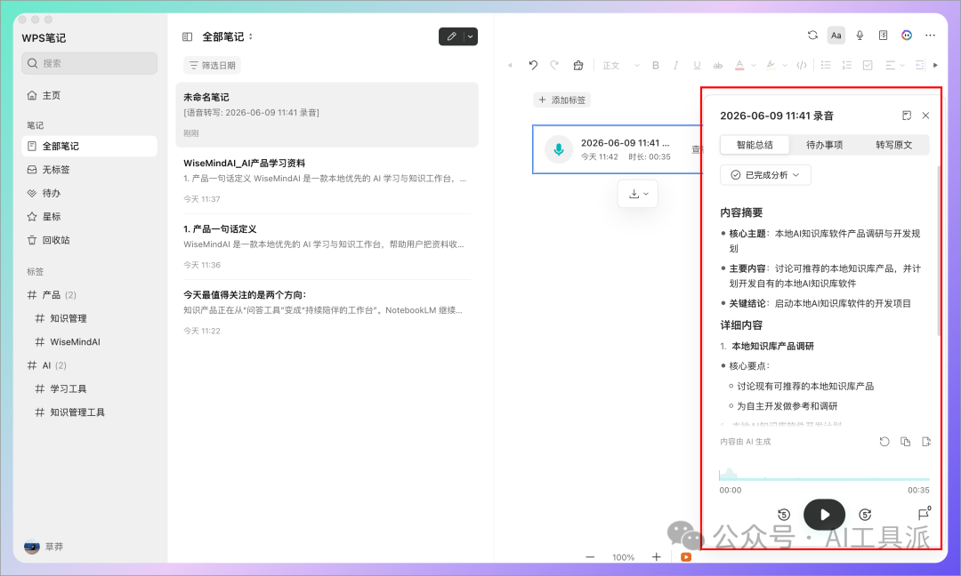Viewport: 961px width, 576px height.
Task: Insert a code block
Action: point(801,65)
